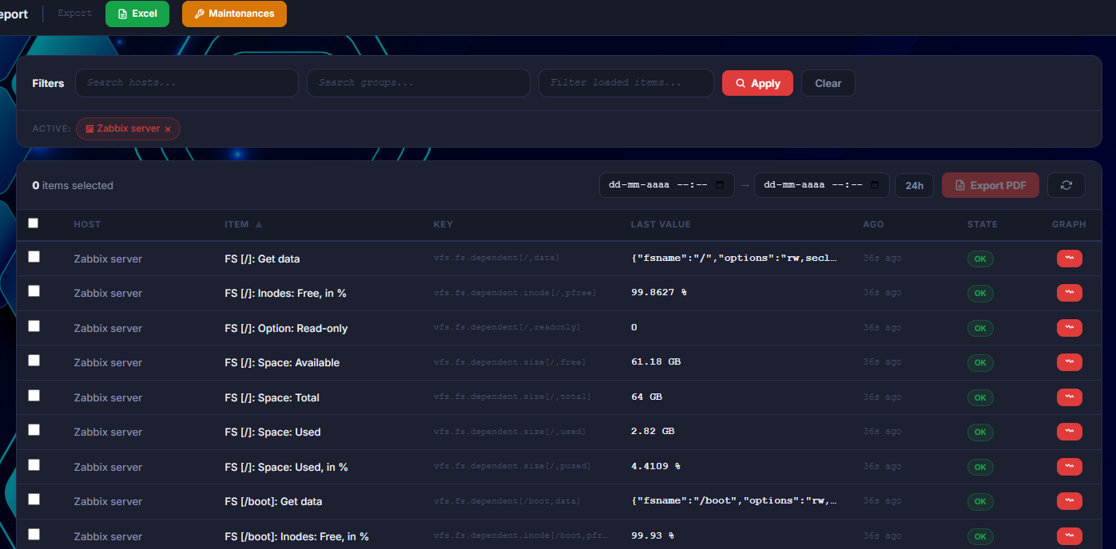Check the FS [/]: Option: Read-only row
The width and height of the screenshot is (1116, 549).
click(34, 326)
